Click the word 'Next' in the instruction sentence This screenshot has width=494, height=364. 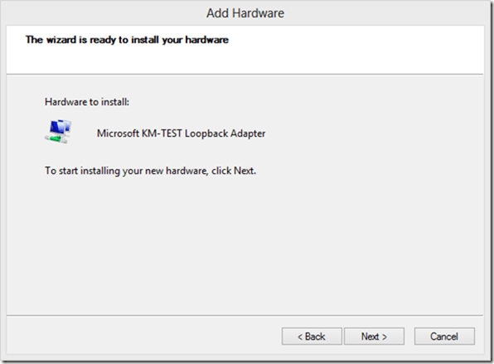[244, 171]
